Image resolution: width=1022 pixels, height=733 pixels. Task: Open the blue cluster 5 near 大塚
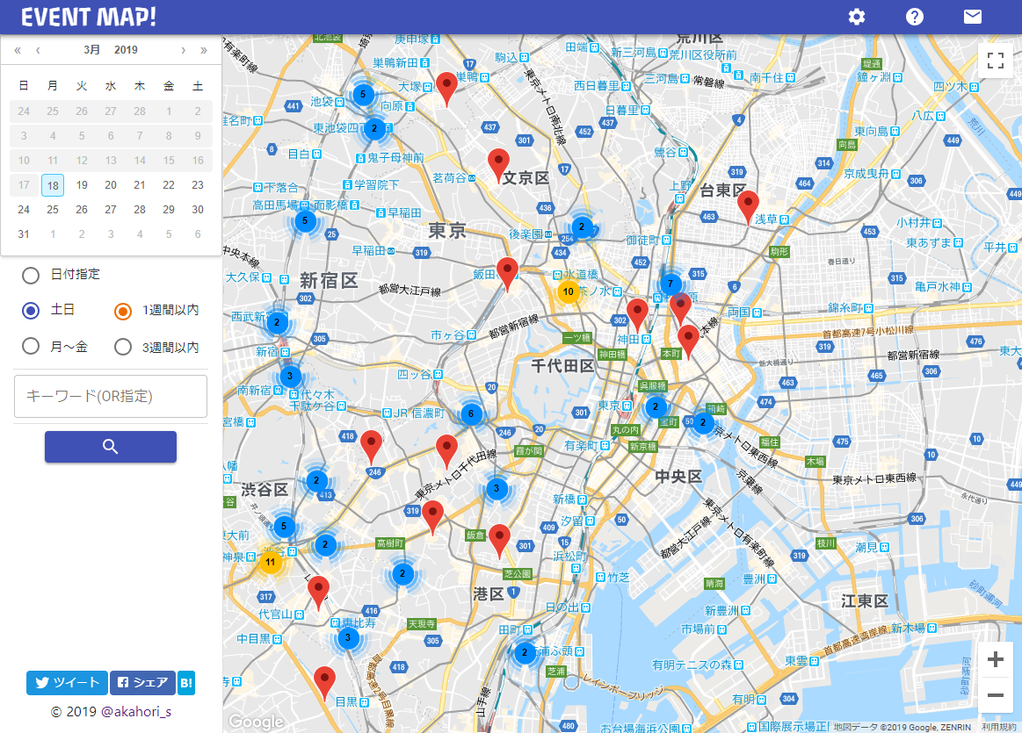click(363, 95)
